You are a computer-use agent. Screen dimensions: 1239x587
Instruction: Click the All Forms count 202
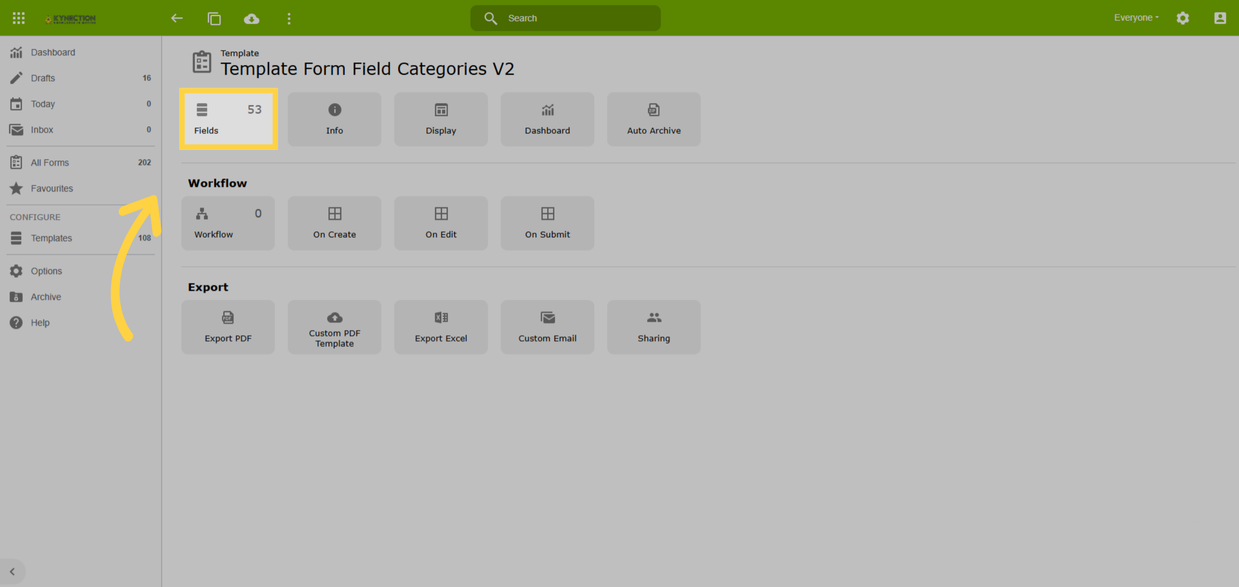pos(145,162)
